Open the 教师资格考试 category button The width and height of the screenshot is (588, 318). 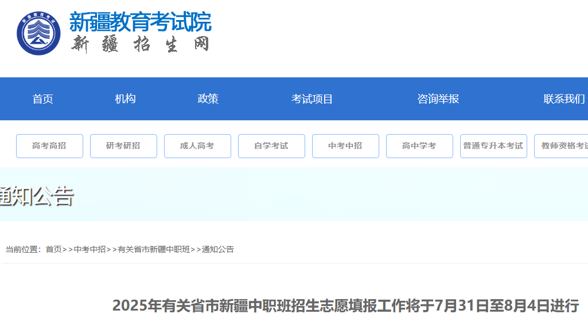click(562, 146)
